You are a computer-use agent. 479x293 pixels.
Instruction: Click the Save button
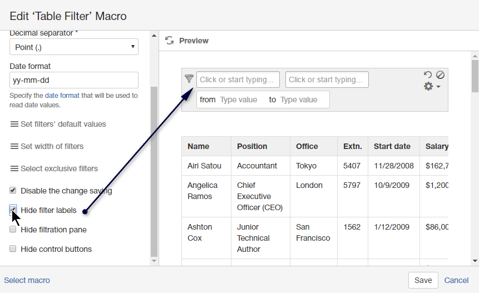pyautogui.click(x=423, y=280)
